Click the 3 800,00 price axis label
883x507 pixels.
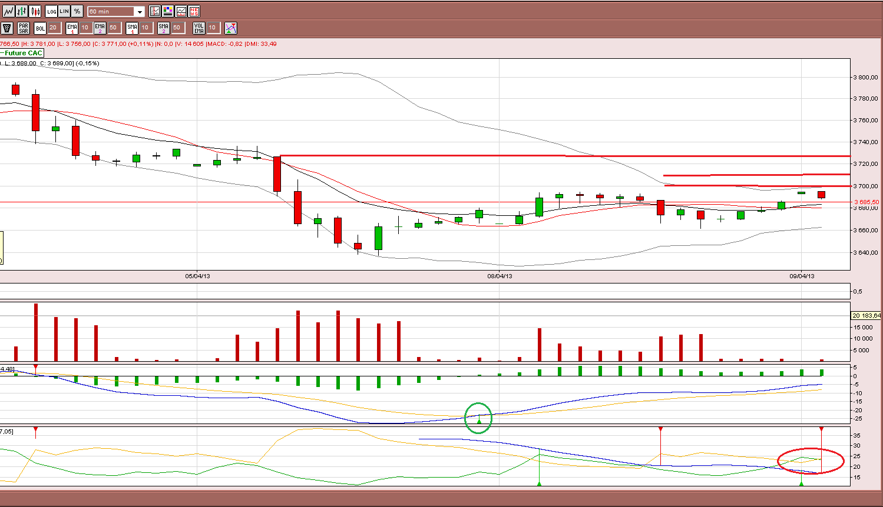tap(865, 77)
